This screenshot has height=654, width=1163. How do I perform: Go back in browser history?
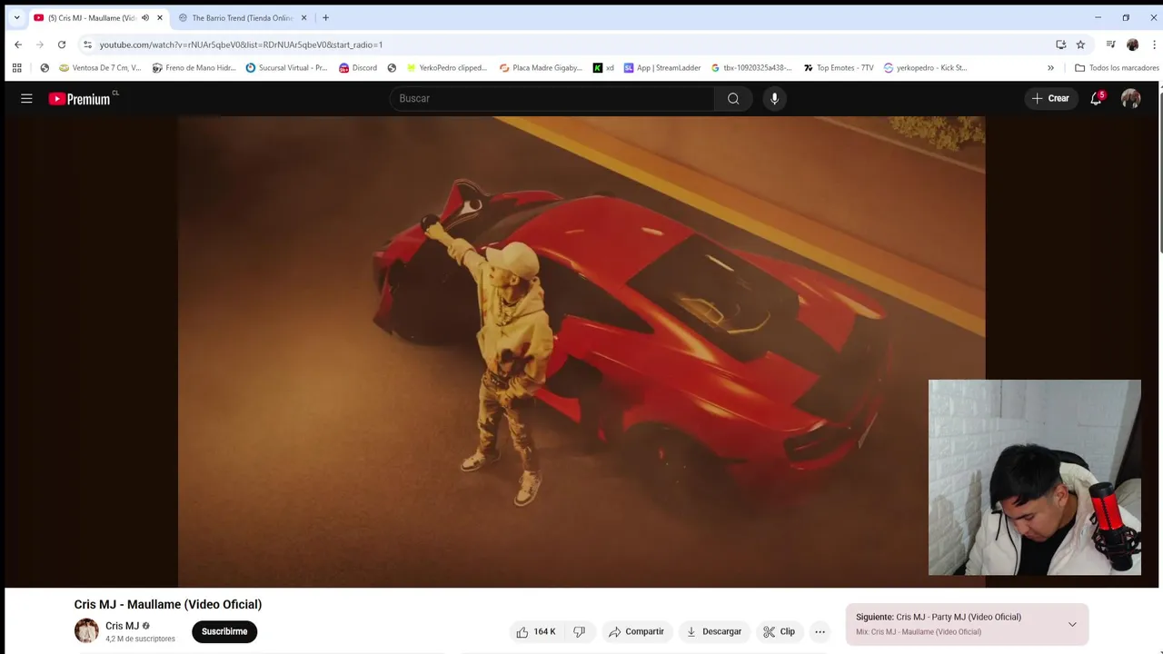tap(17, 45)
